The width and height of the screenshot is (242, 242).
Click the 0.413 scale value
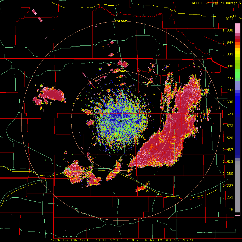228,162
